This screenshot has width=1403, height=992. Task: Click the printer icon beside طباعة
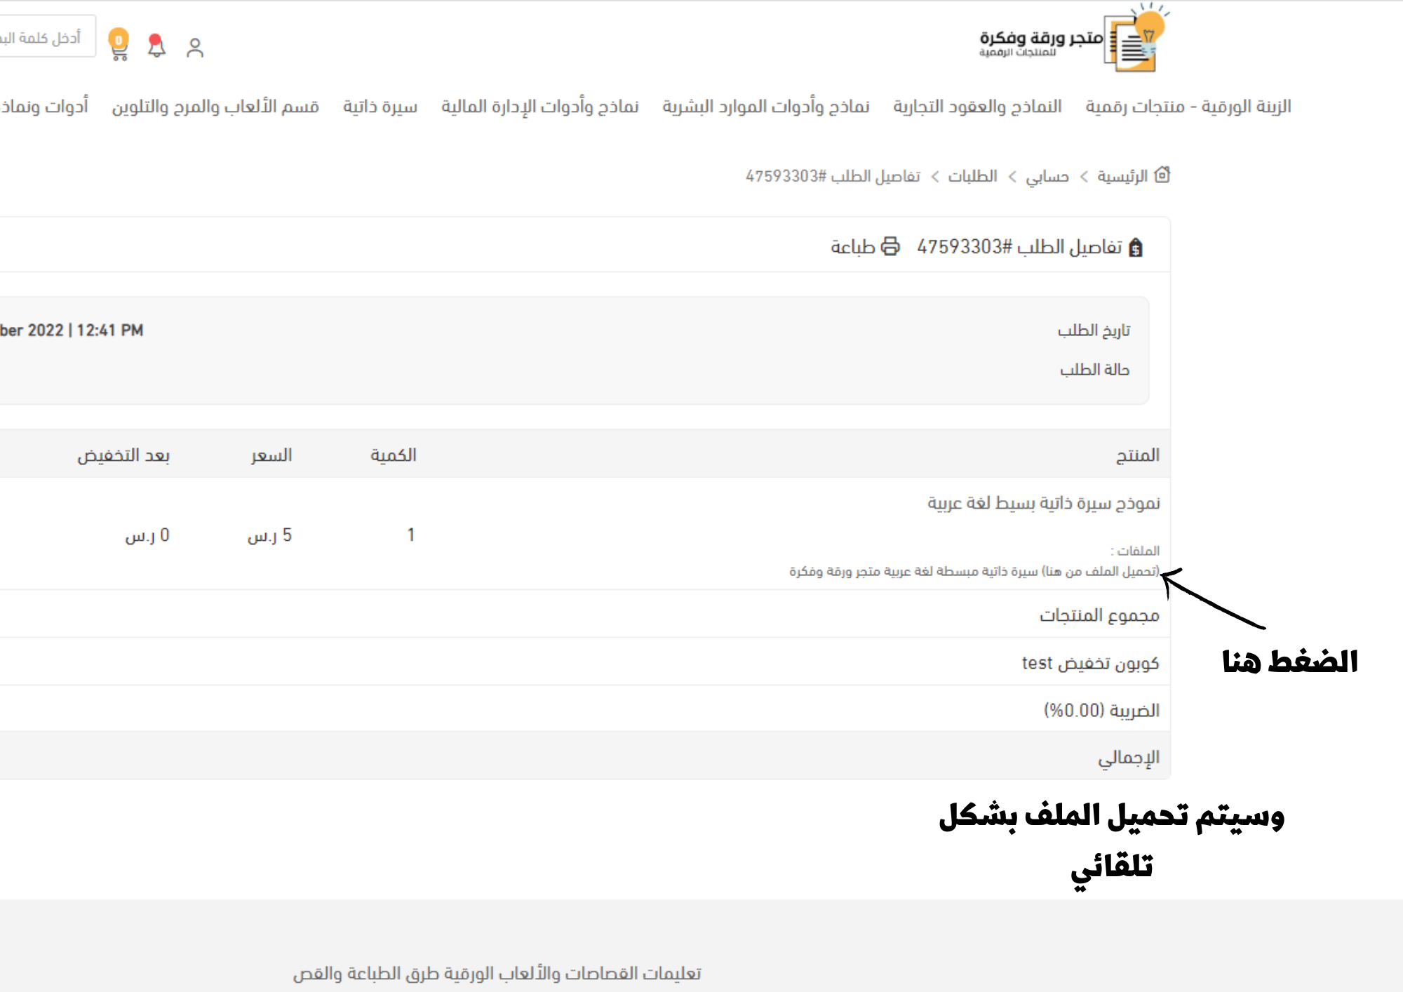[890, 246]
